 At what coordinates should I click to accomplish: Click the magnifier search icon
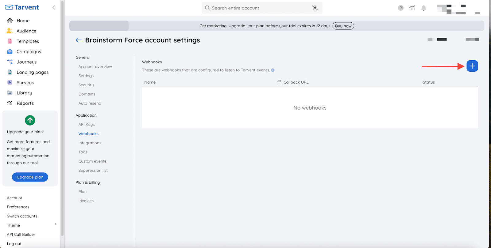pos(207,8)
